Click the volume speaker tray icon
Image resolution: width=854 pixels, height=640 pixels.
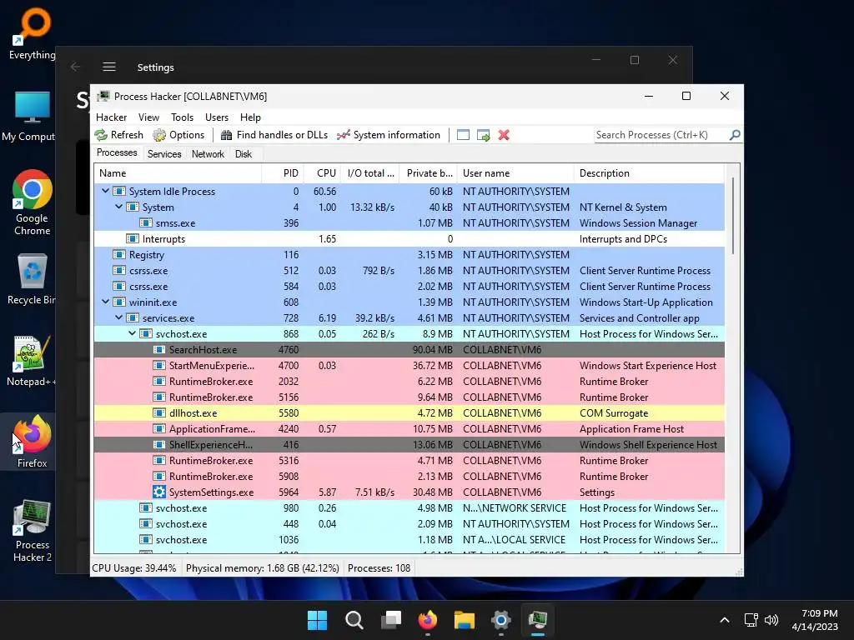click(x=771, y=620)
